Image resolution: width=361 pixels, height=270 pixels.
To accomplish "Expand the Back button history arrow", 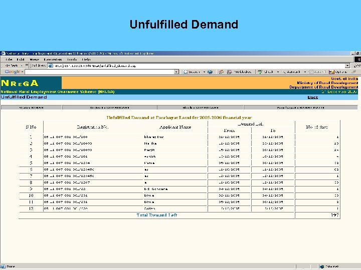I will click(x=22, y=65).
